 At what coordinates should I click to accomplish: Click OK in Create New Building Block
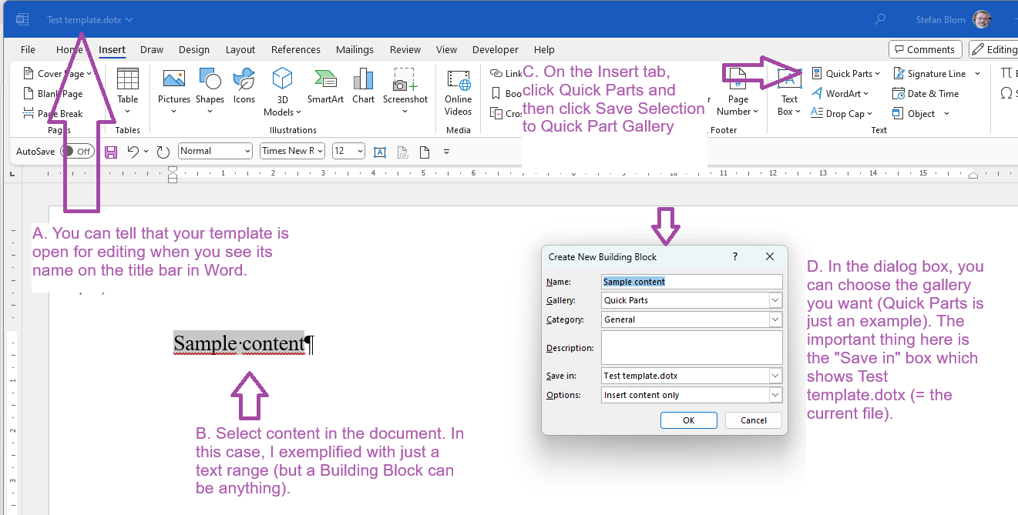[x=689, y=420]
